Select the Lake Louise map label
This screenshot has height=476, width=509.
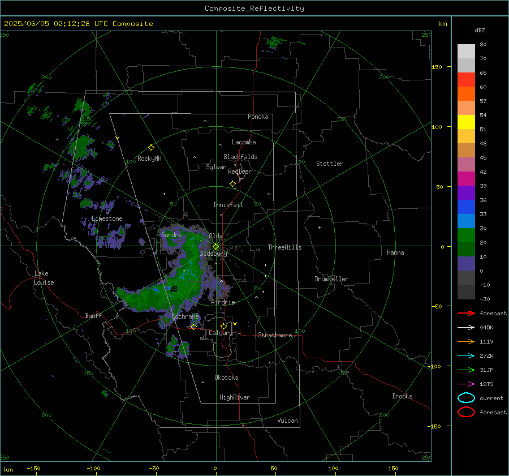click(x=44, y=278)
